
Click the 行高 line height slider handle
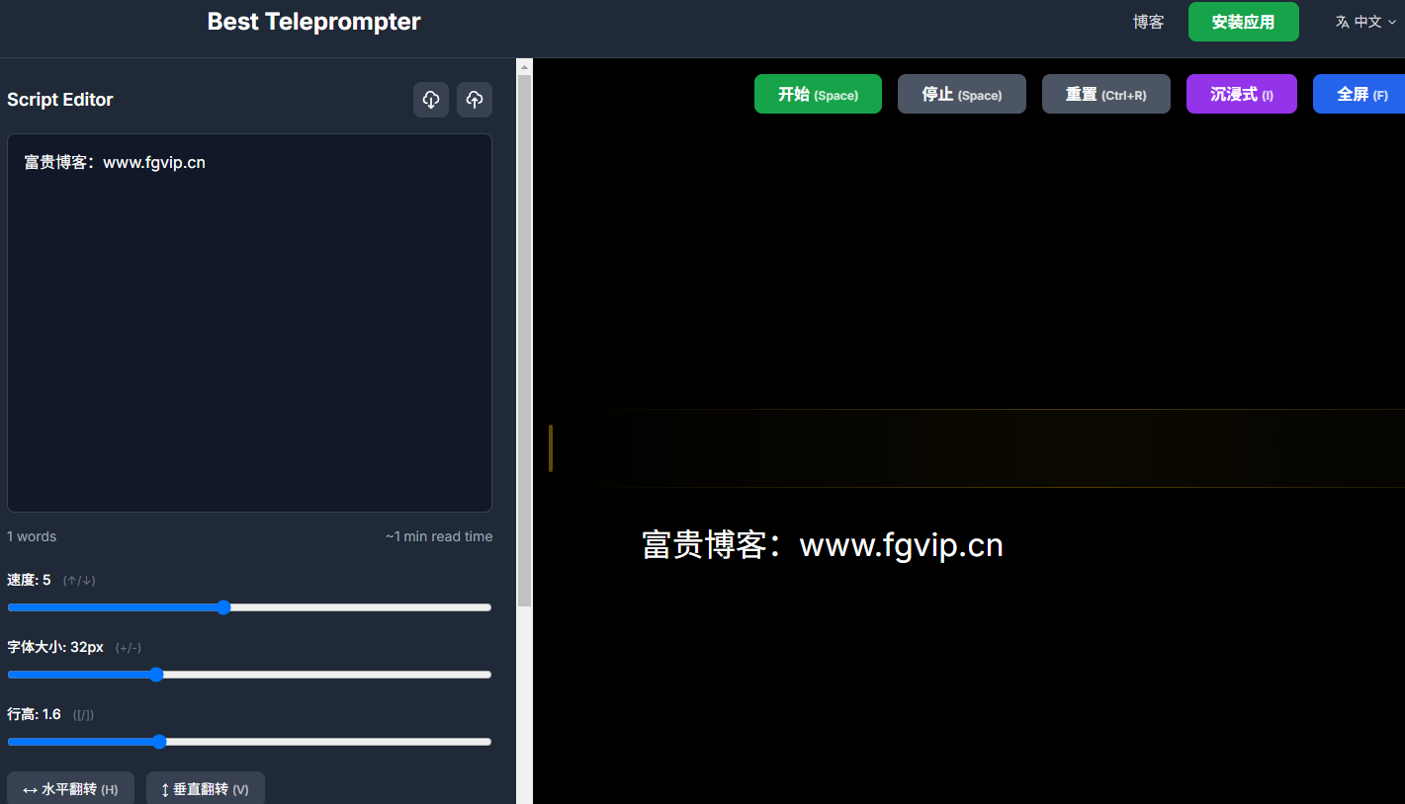159,742
